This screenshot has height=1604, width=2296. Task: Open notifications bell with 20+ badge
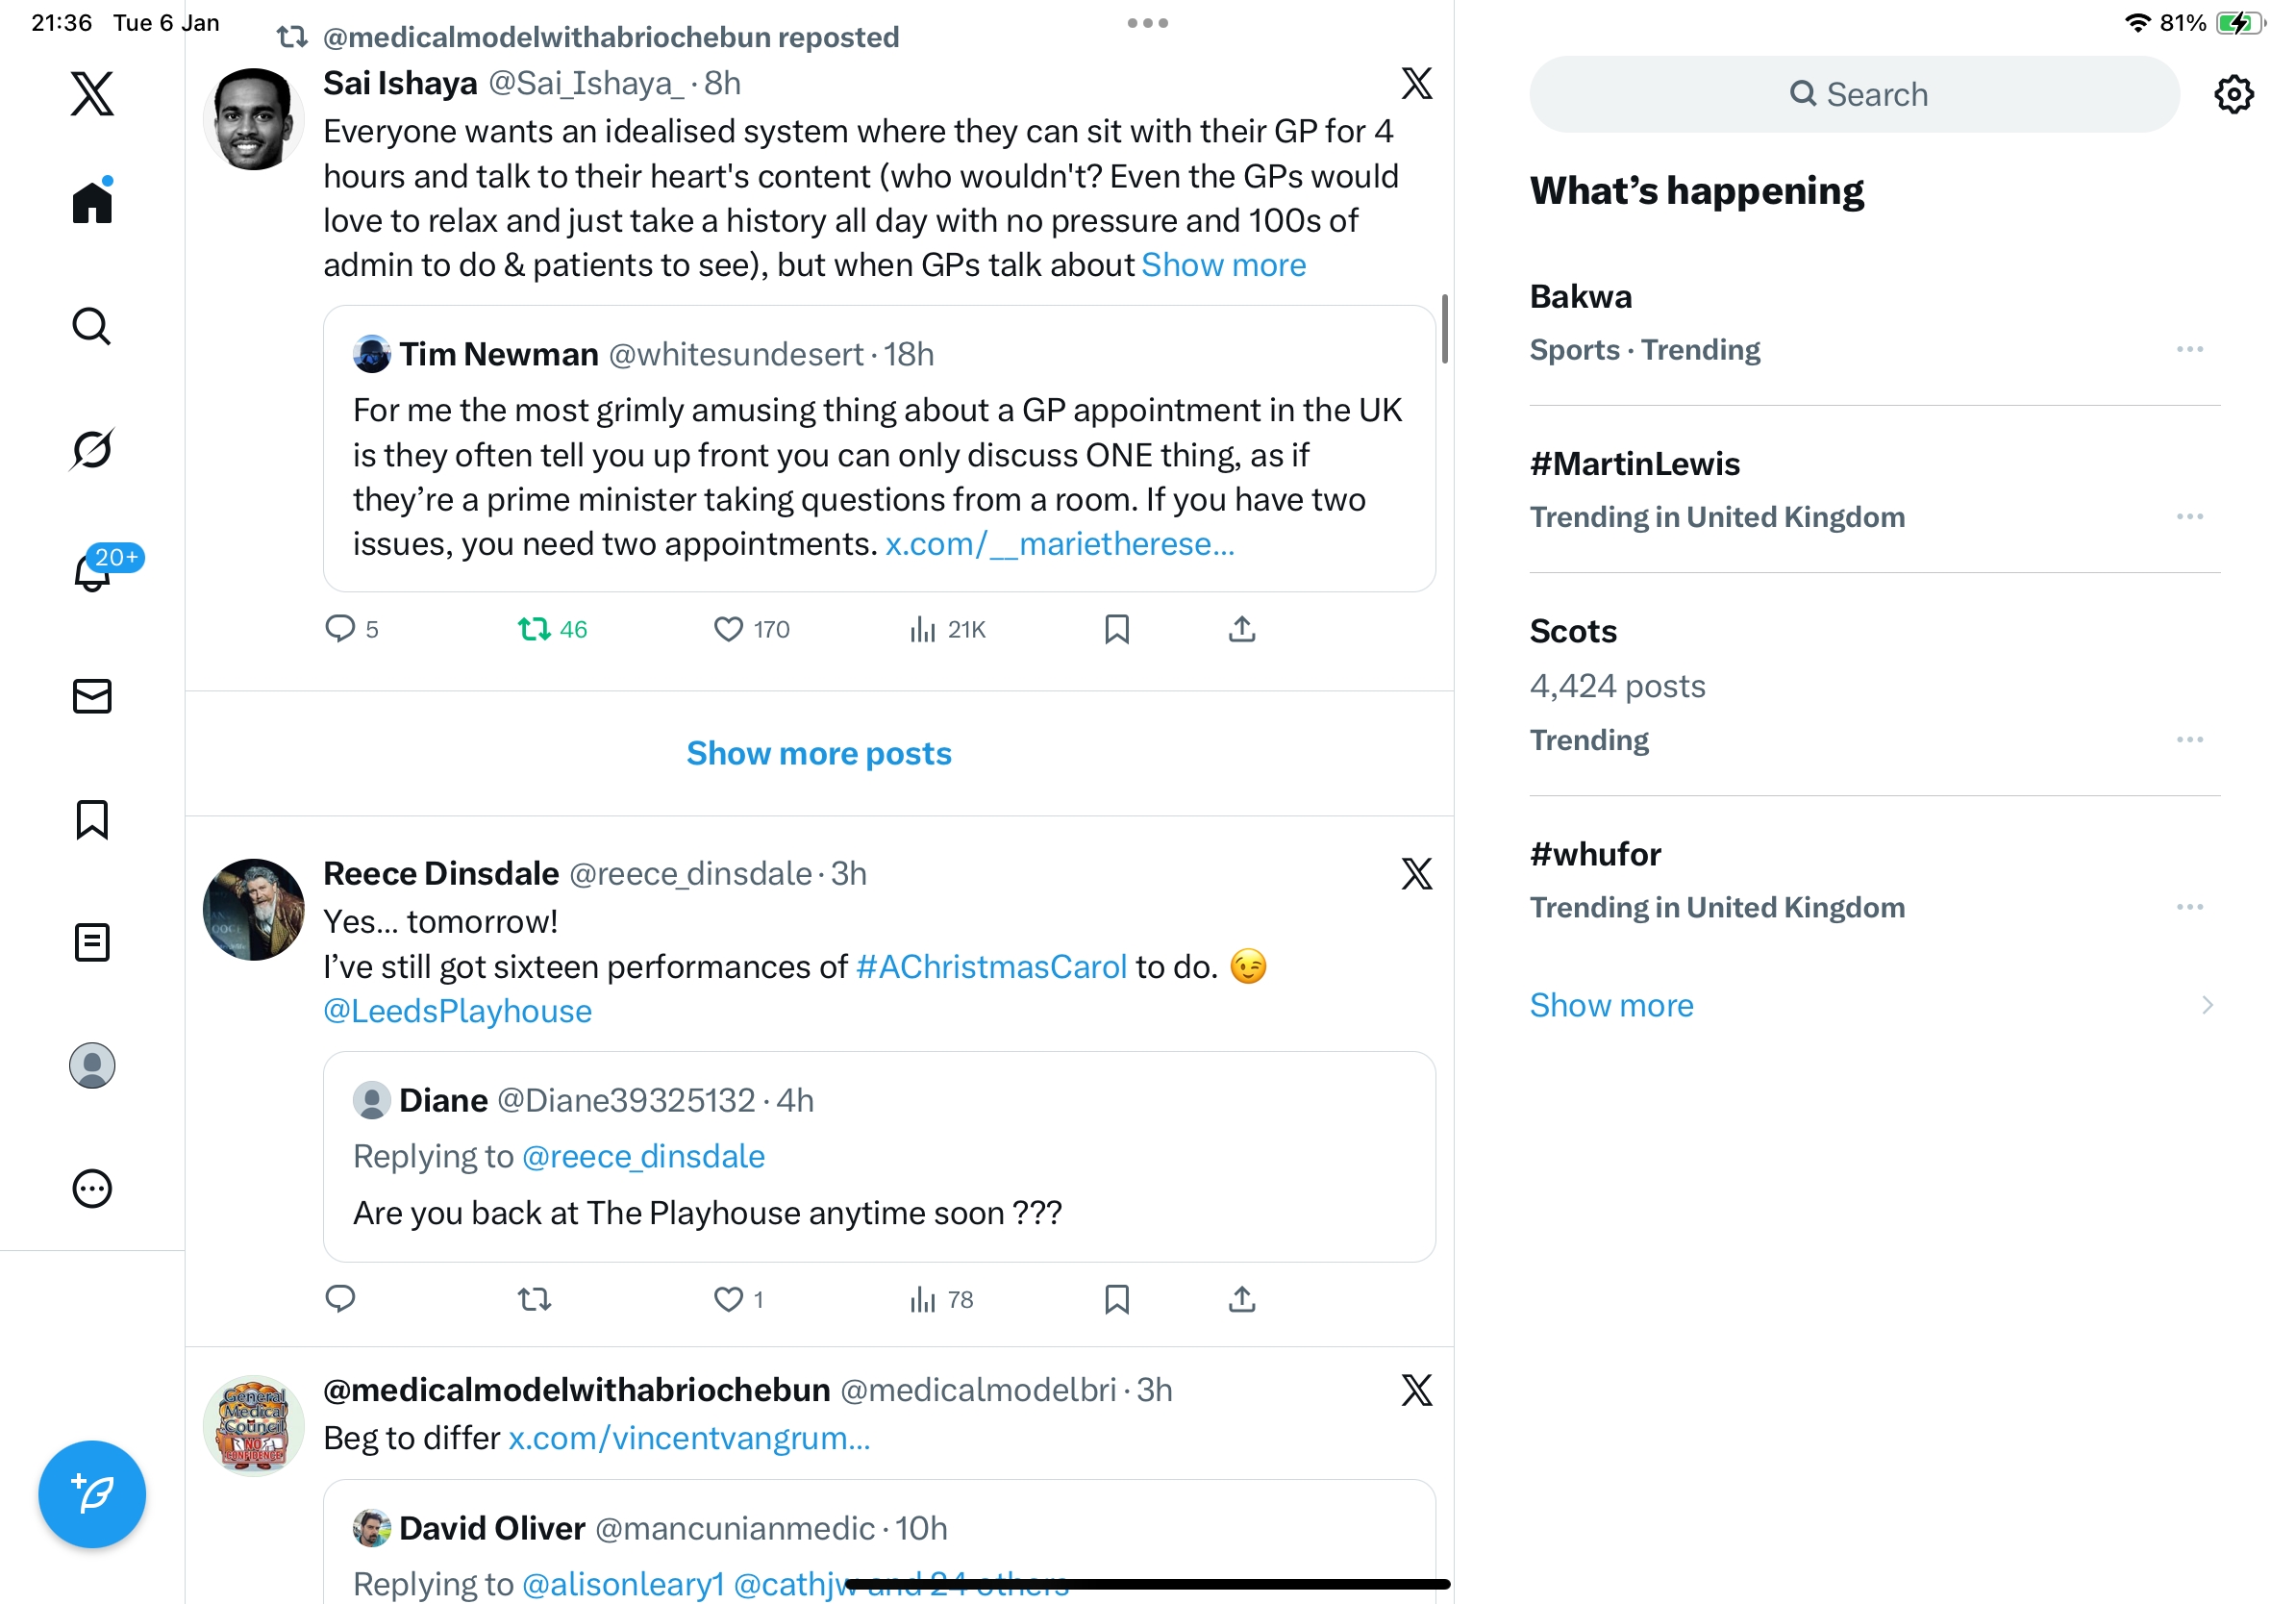92,573
